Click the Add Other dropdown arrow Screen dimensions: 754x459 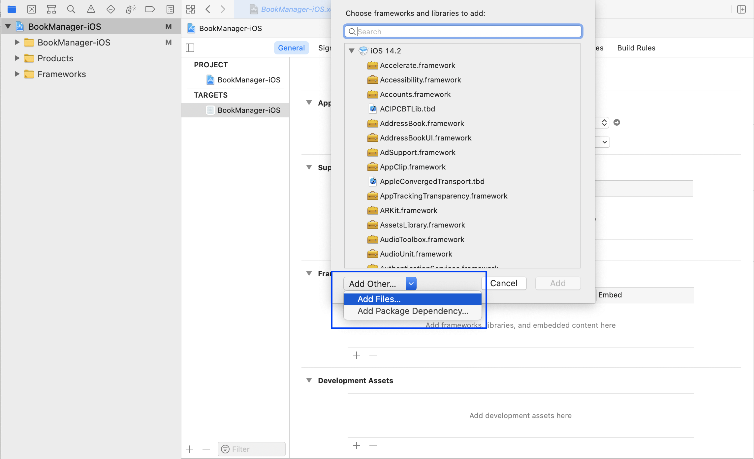click(x=411, y=284)
